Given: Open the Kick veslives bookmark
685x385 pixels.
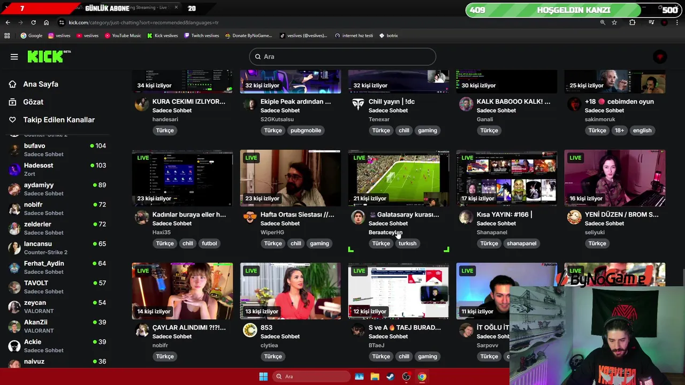Looking at the screenshot, I should [x=163, y=35].
